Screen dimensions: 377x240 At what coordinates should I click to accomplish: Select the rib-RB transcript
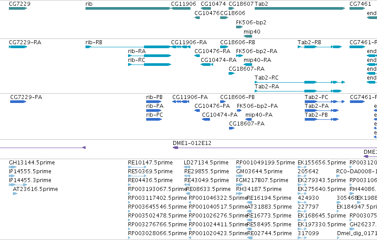pos(128,47)
